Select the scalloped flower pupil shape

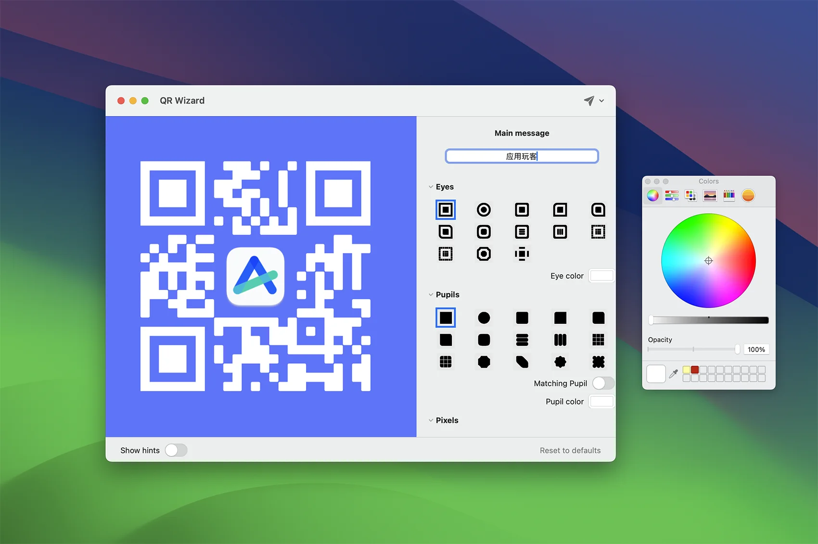click(560, 362)
